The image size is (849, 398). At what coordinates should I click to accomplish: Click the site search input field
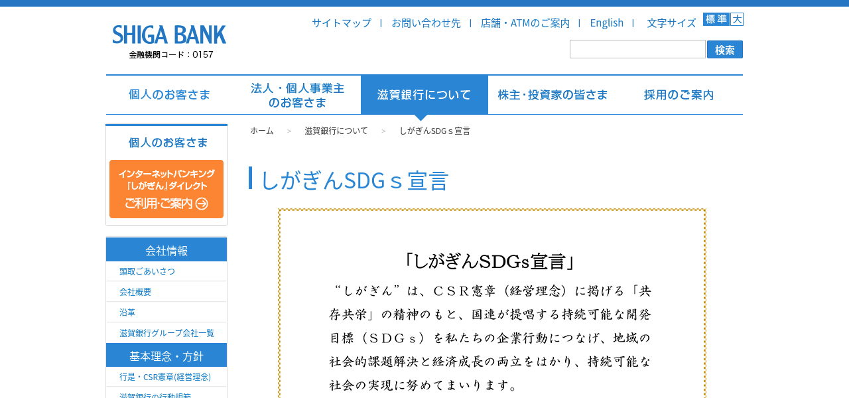(637, 49)
